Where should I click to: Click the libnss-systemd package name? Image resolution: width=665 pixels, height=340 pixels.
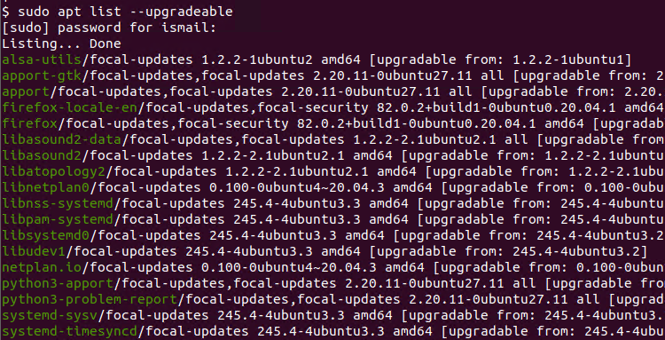point(58,204)
